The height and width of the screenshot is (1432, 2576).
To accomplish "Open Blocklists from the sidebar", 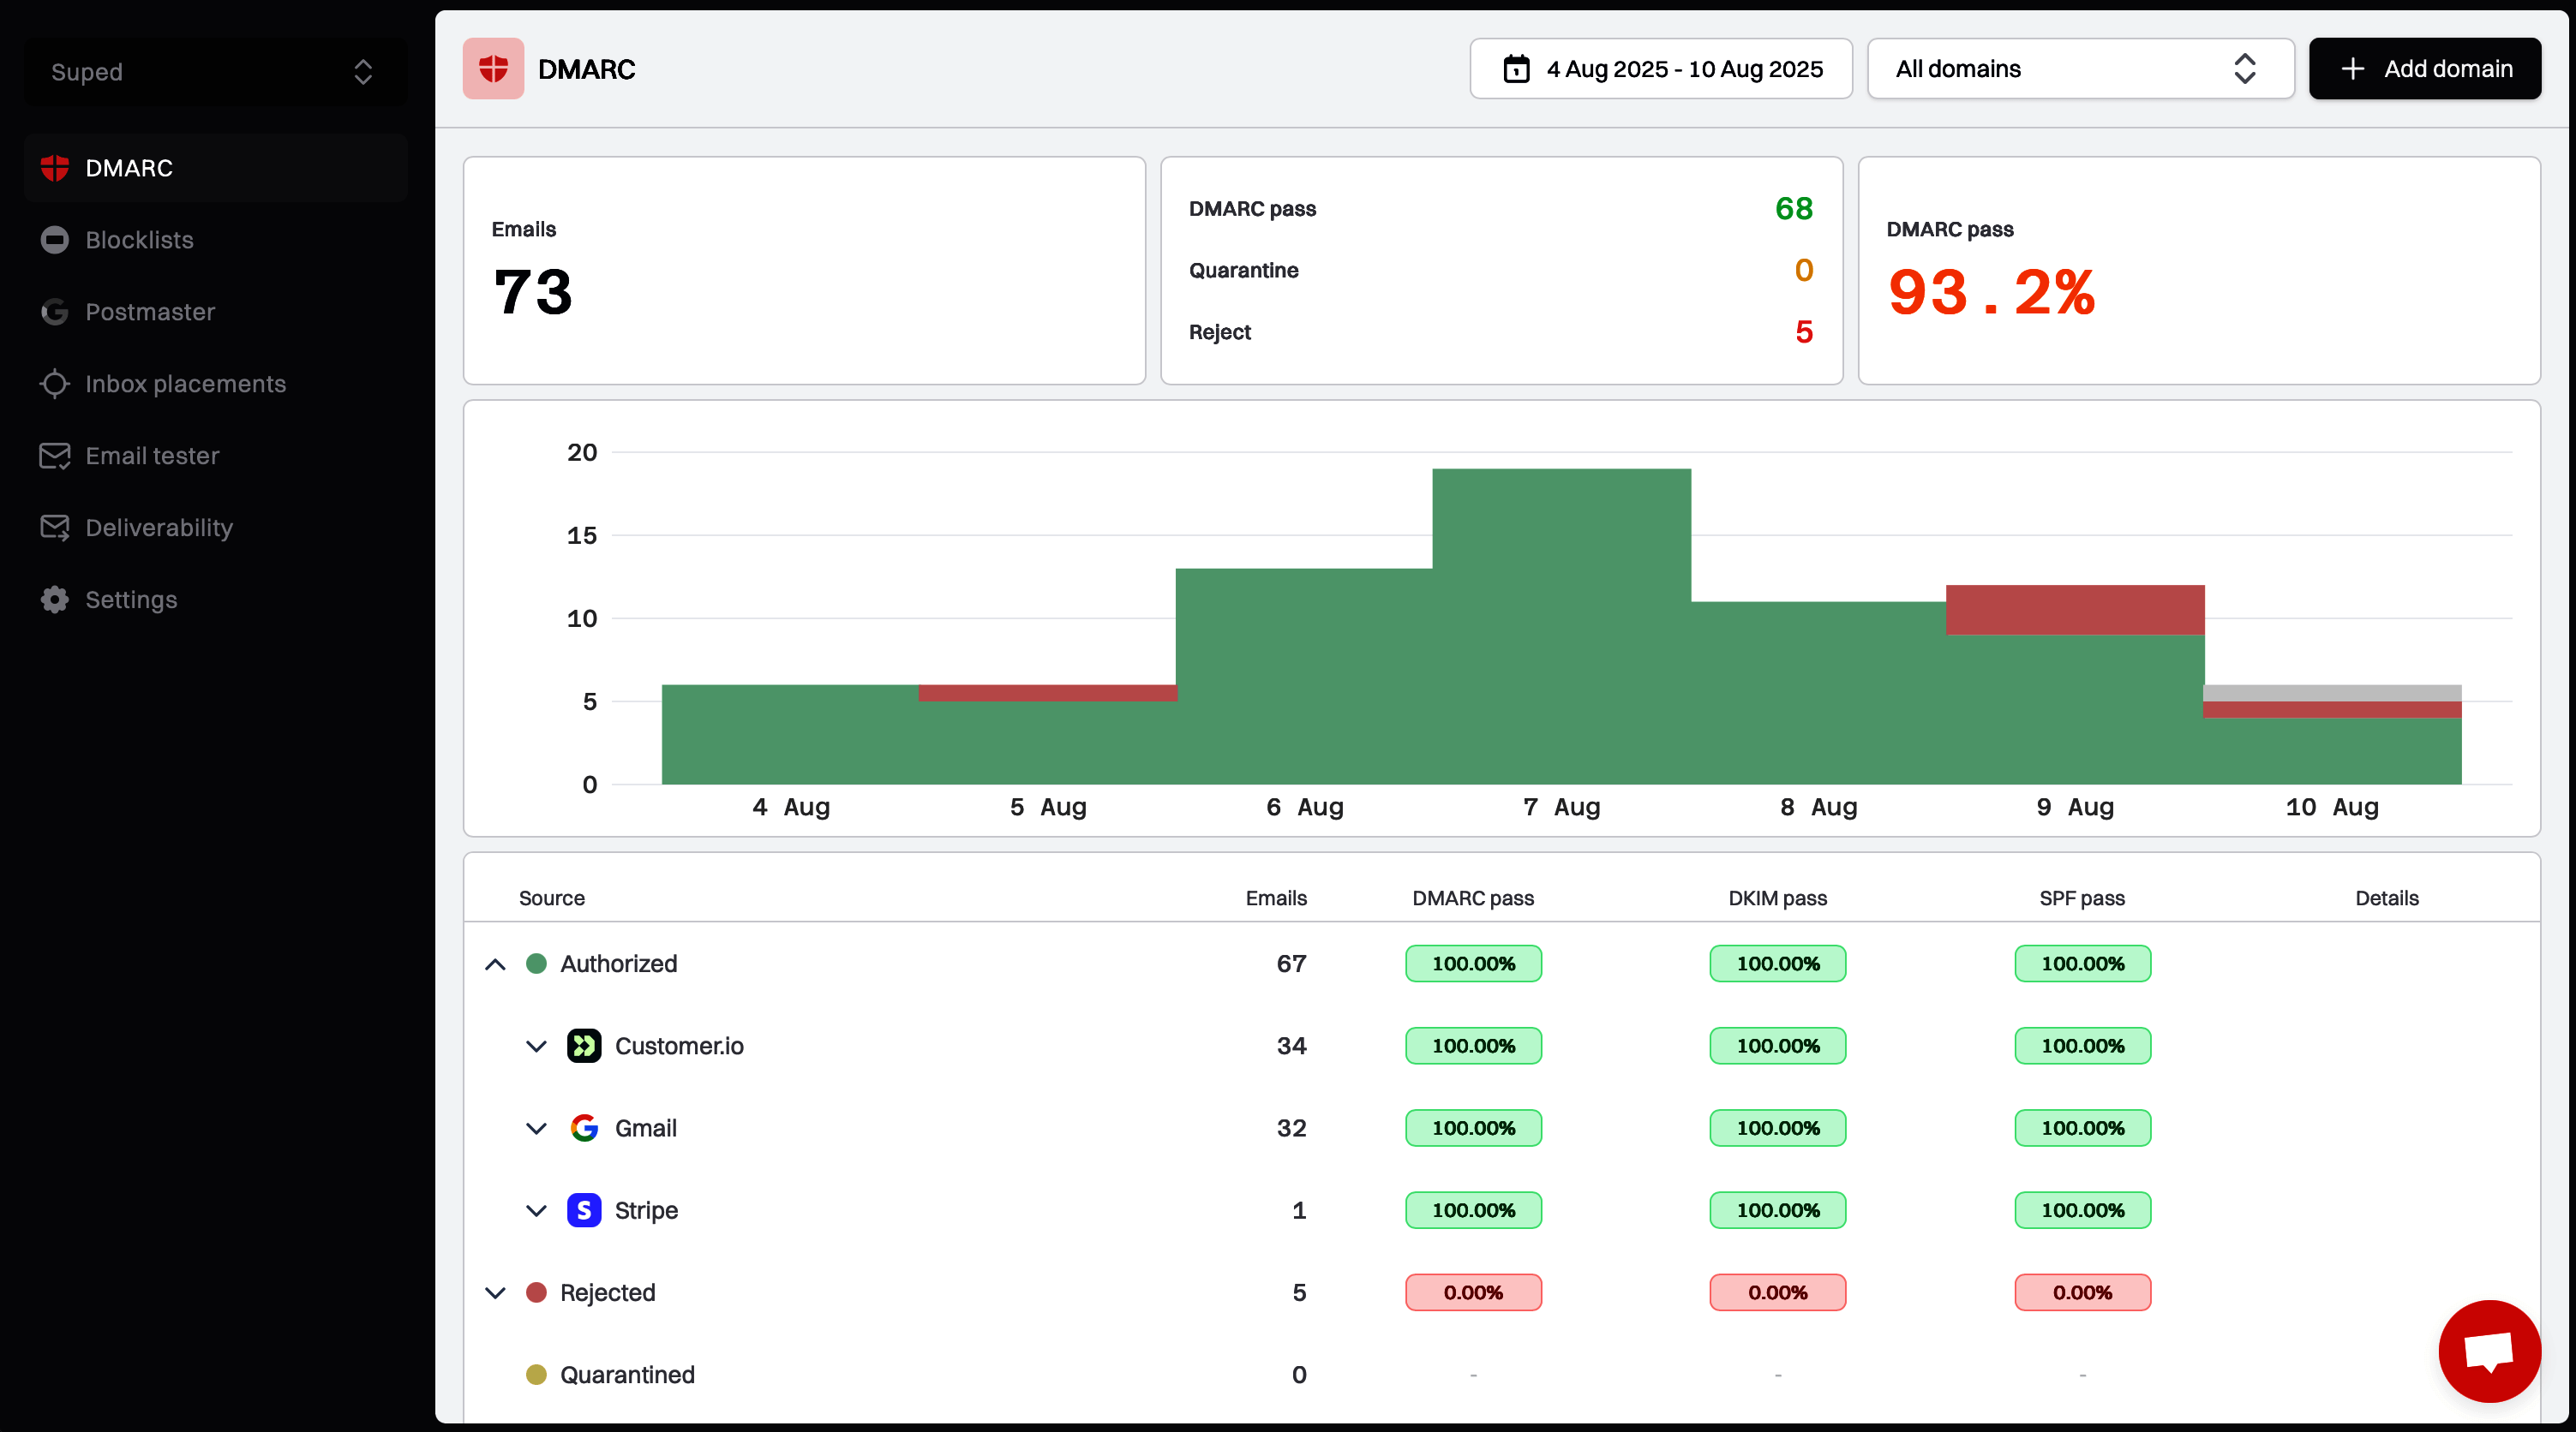I will [x=139, y=240].
